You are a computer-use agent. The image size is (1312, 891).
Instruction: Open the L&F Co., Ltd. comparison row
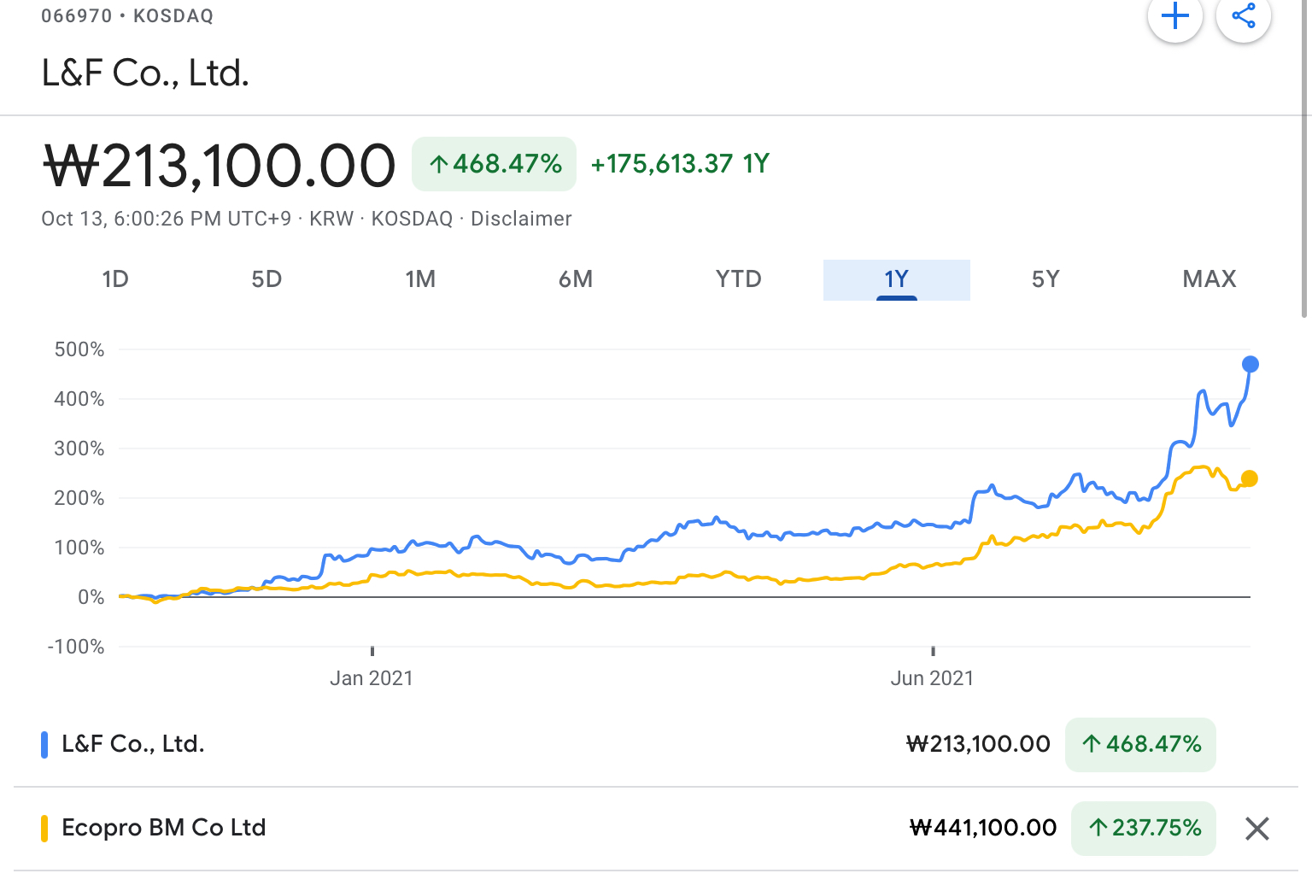[133, 744]
